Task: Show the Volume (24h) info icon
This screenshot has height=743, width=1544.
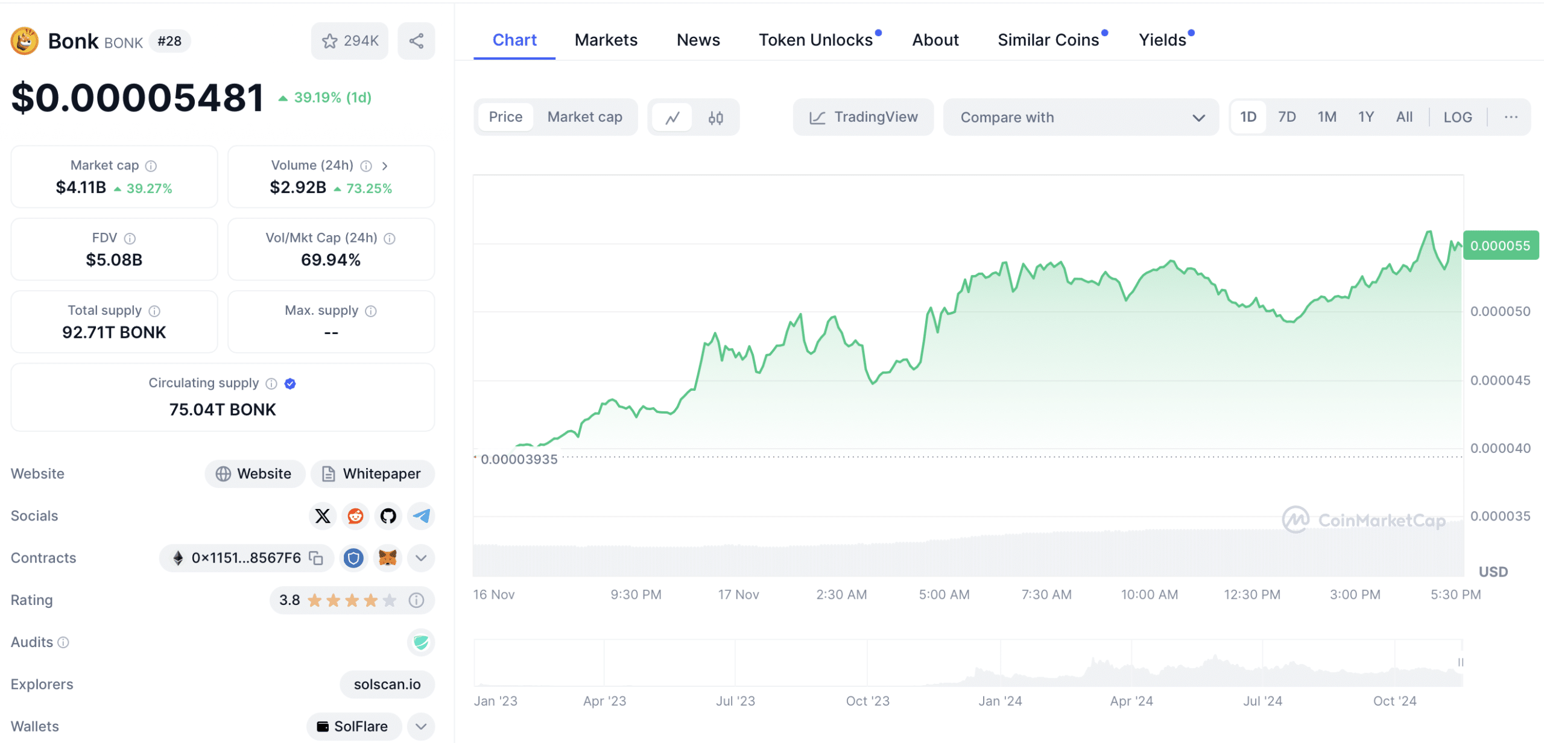Action: [x=366, y=166]
